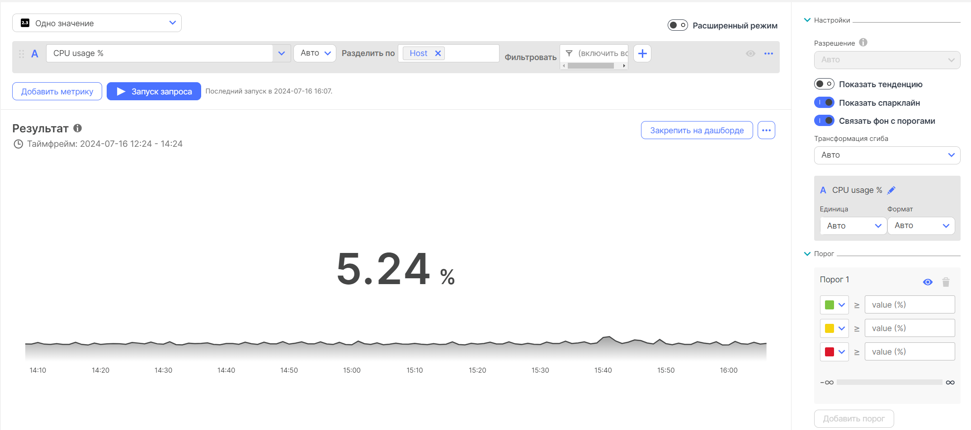Delete Порог 1 with the trash icon
The image size is (971, 430).
point(945,282)
